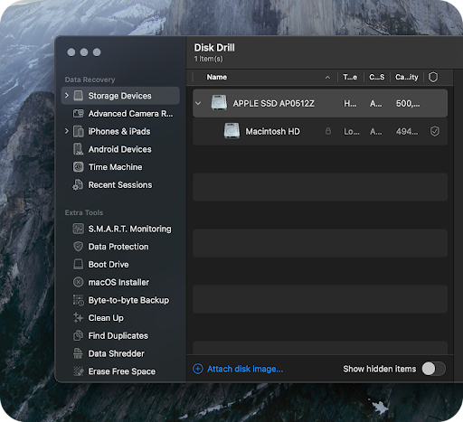Click the macOS Installer circle icon

point(79,282)
